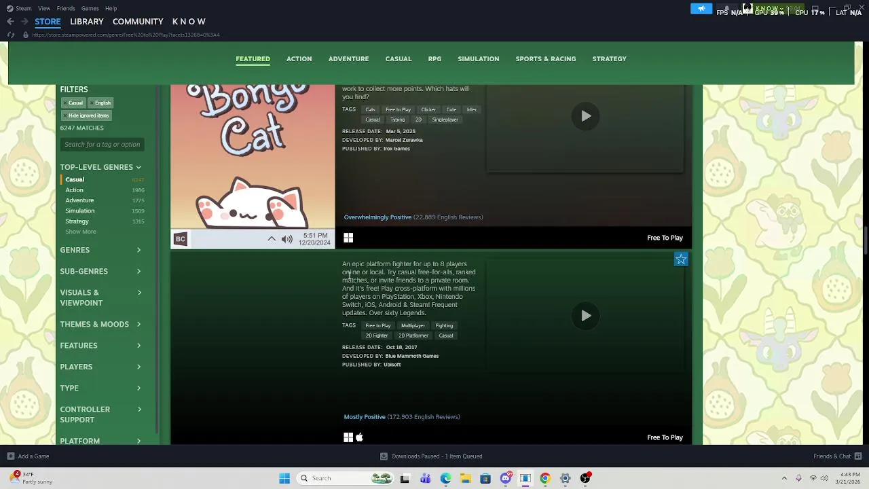Focus the tag search input field

[x=102, y=144]
